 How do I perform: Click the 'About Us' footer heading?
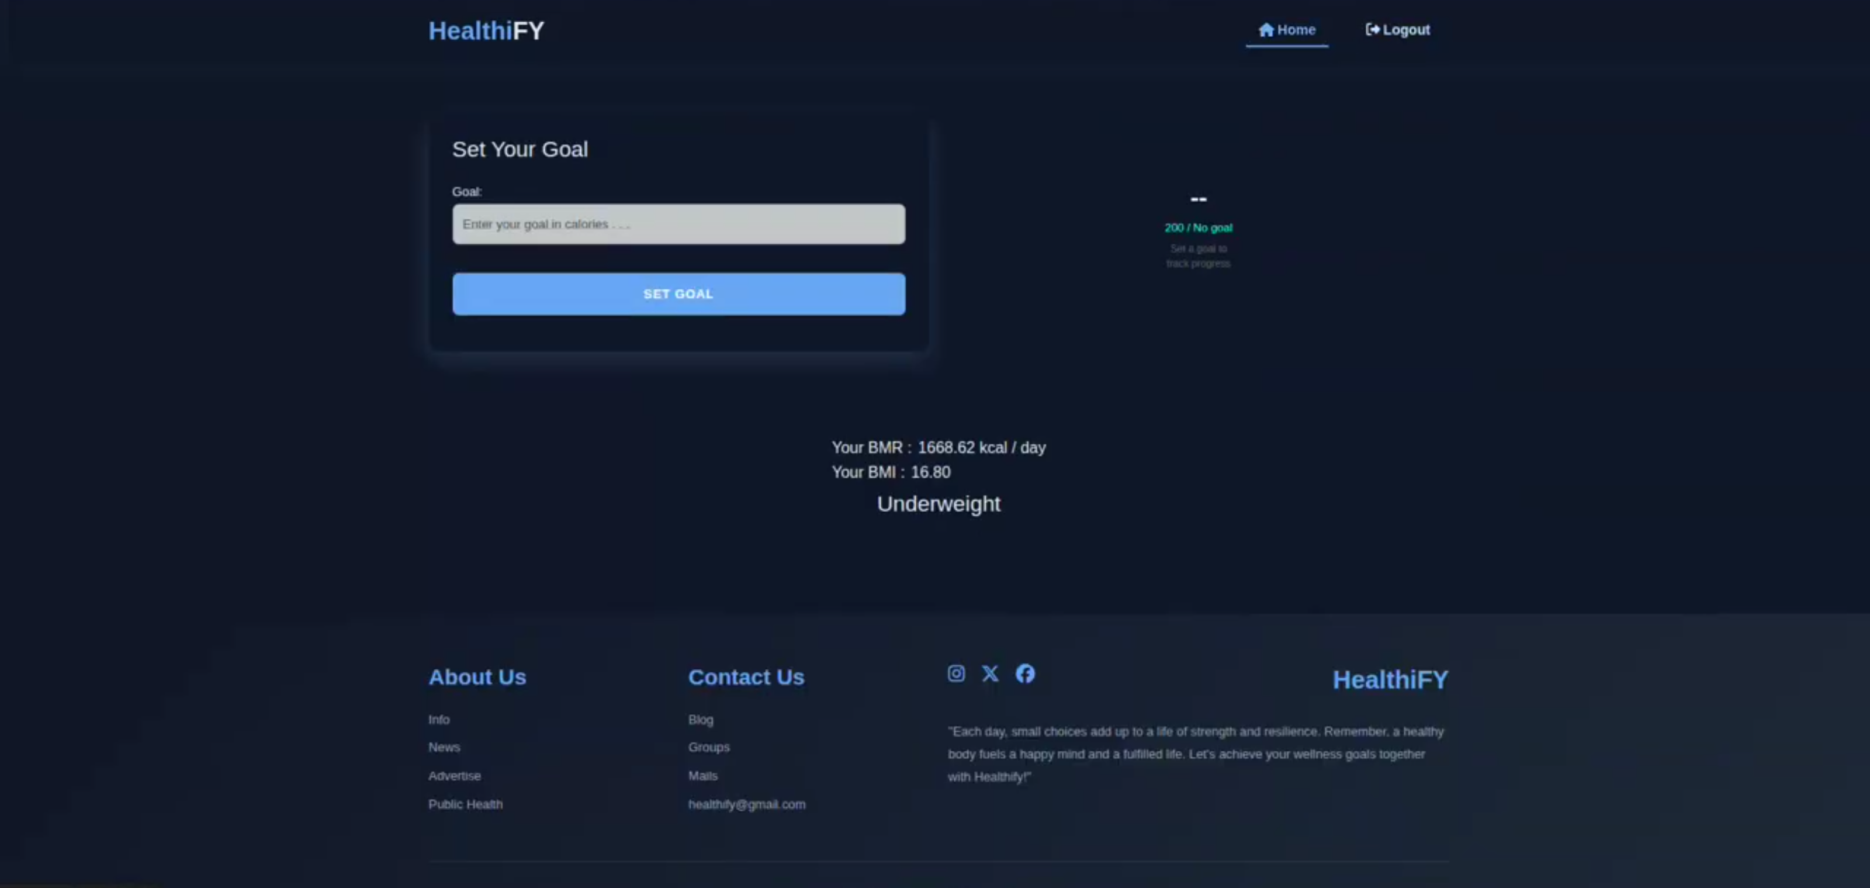[477, 677]
